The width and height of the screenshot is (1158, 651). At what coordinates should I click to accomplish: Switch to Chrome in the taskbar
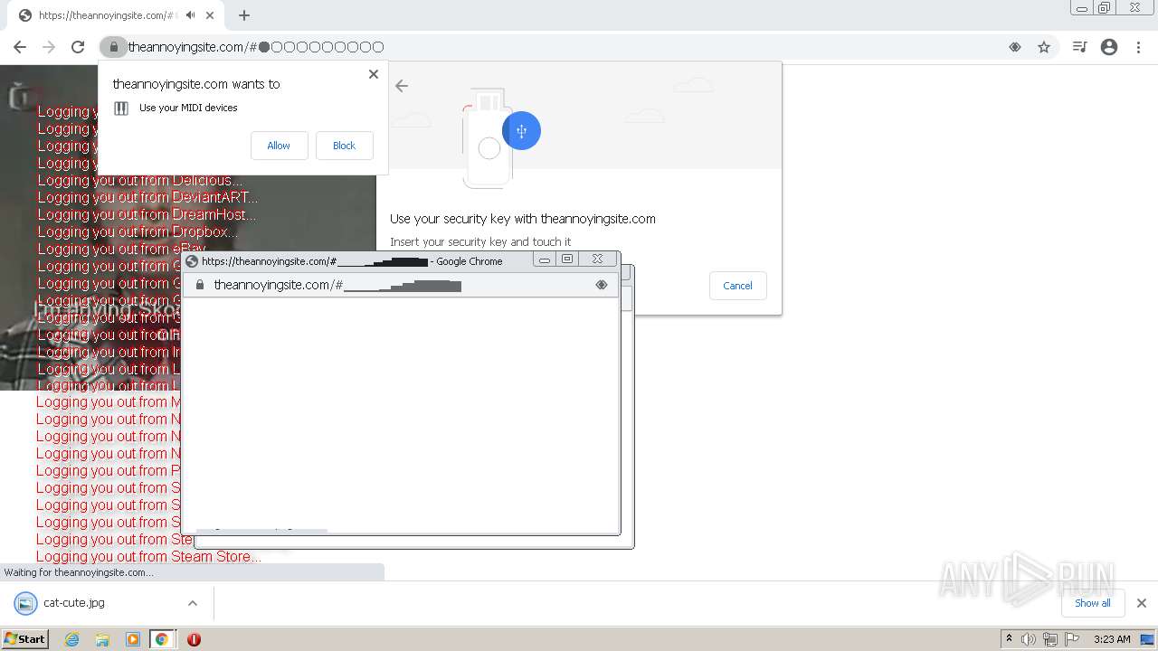[162, 639]
